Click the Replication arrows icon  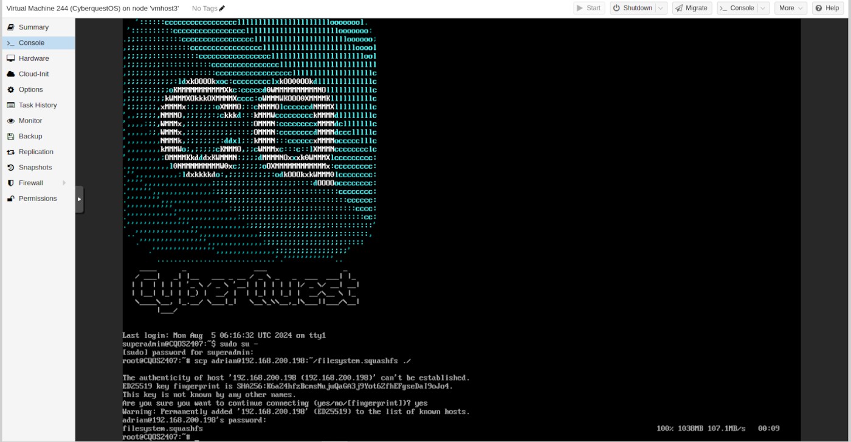pos(10,152)
